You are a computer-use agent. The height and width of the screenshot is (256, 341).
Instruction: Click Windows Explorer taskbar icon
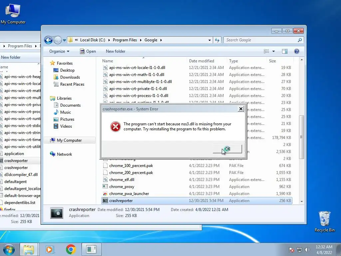click(29, 249)
